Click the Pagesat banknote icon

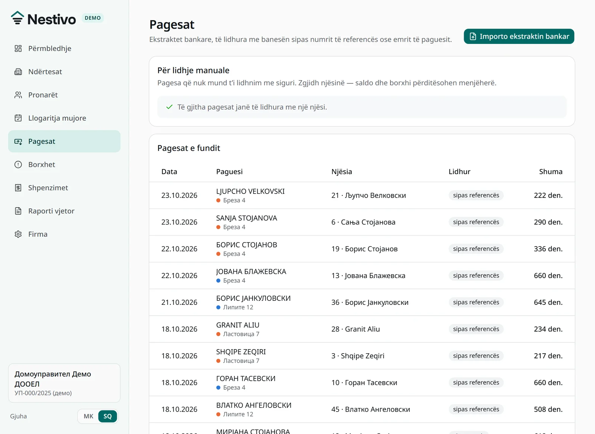point(18,141)
